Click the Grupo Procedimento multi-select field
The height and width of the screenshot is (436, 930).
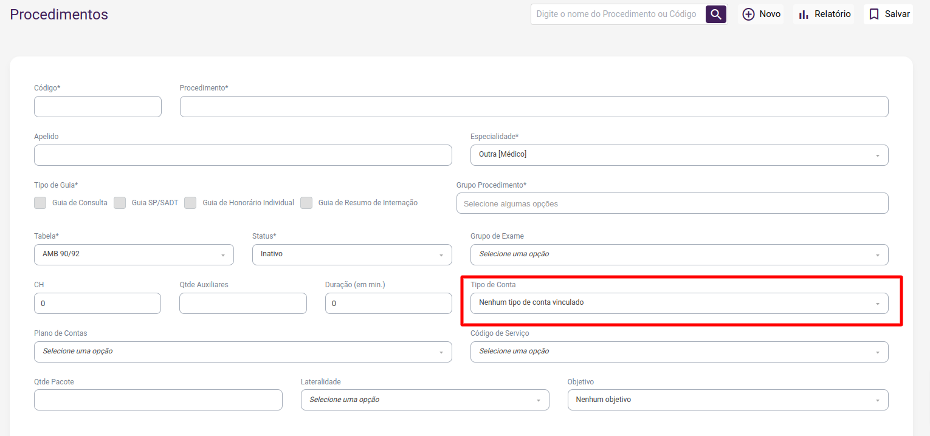pyautogui.click(x=672, y=203)
